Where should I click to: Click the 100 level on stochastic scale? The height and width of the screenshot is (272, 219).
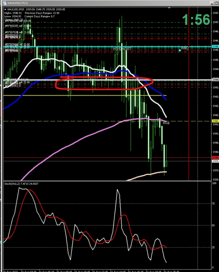coord(215,183)
